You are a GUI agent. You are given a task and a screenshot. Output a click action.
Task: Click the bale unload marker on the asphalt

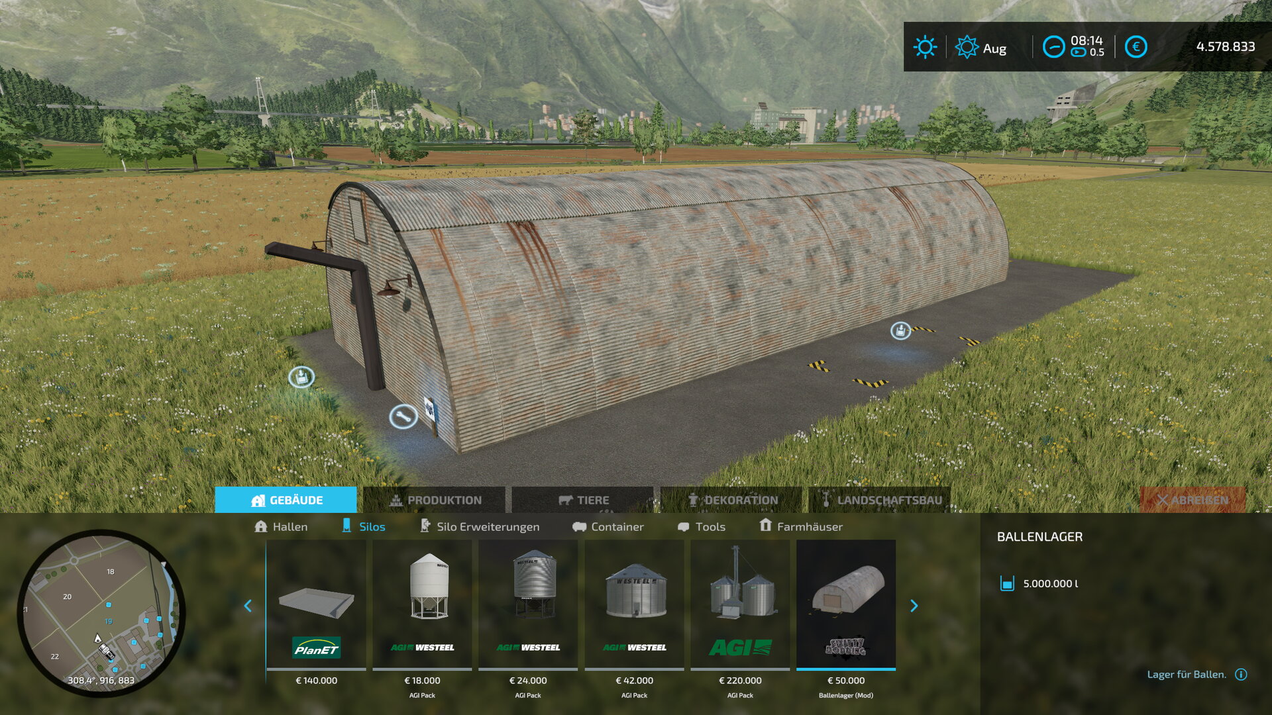point(900,330)
